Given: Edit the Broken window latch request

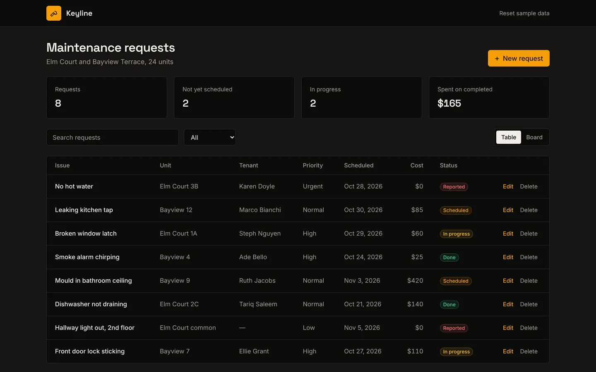Looking at the screenshot, I should (x=508, y=234).
